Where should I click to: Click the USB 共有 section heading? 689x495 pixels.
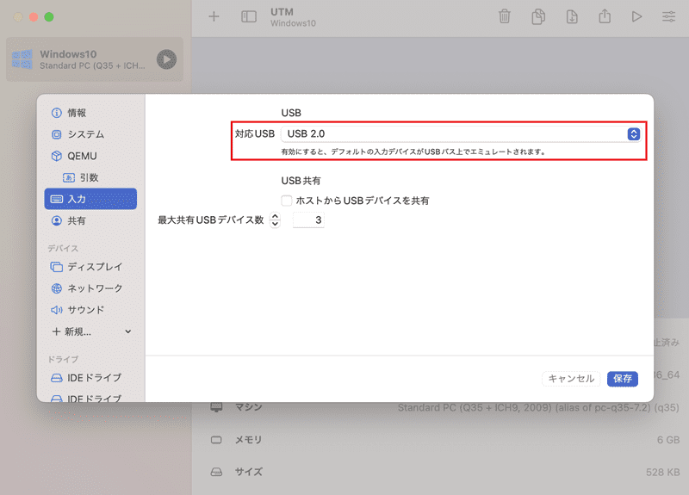[x=301, y=181]
